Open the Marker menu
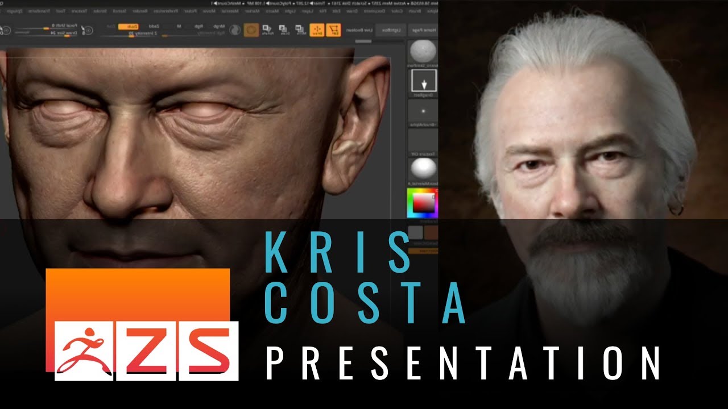Viewport: 728px width, 409px height. pos(253,11)
